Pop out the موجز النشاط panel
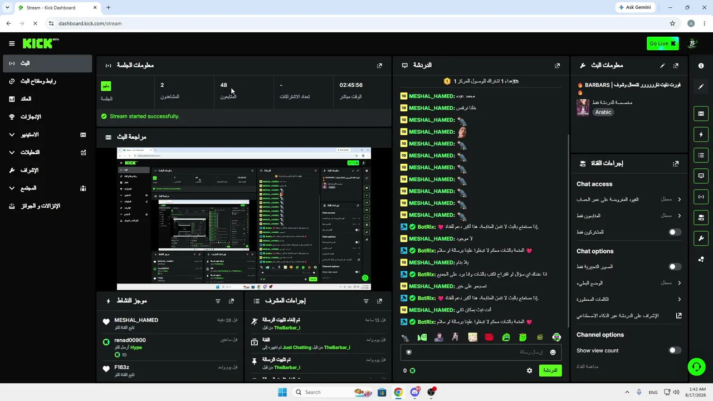 (x=231, y=301)
